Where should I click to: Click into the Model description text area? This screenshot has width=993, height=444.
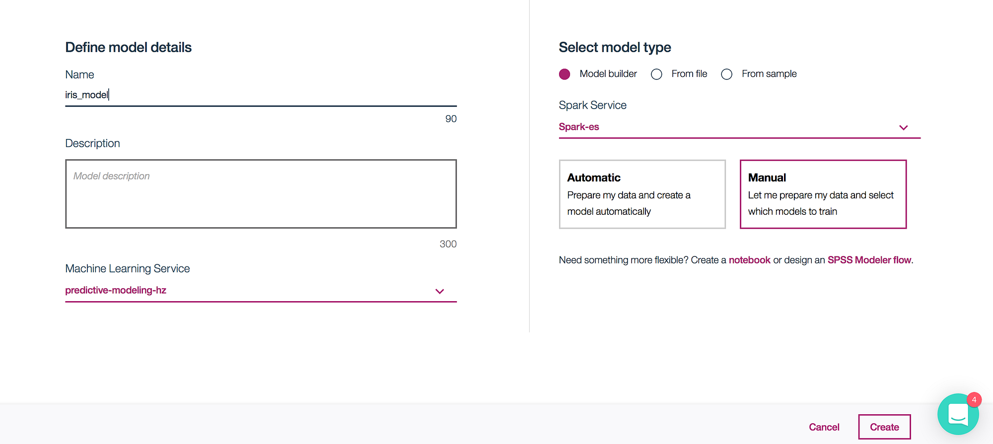261,194
